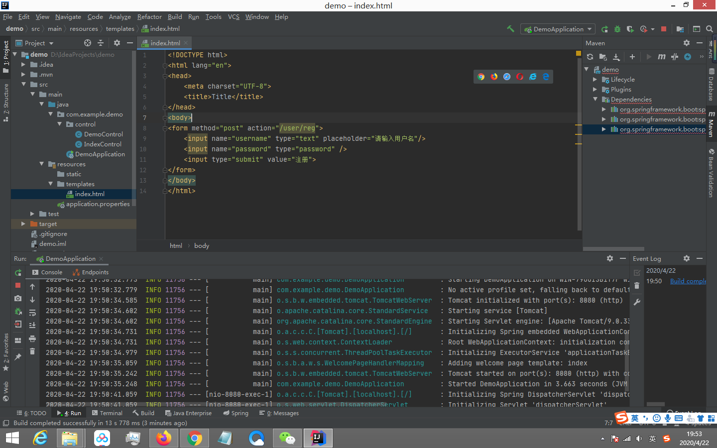Image resolution: width=717 pixels, height=448 pixels.
Task: Toggle soft-wrap in the Run console
Action: click(x=32, y=313)
